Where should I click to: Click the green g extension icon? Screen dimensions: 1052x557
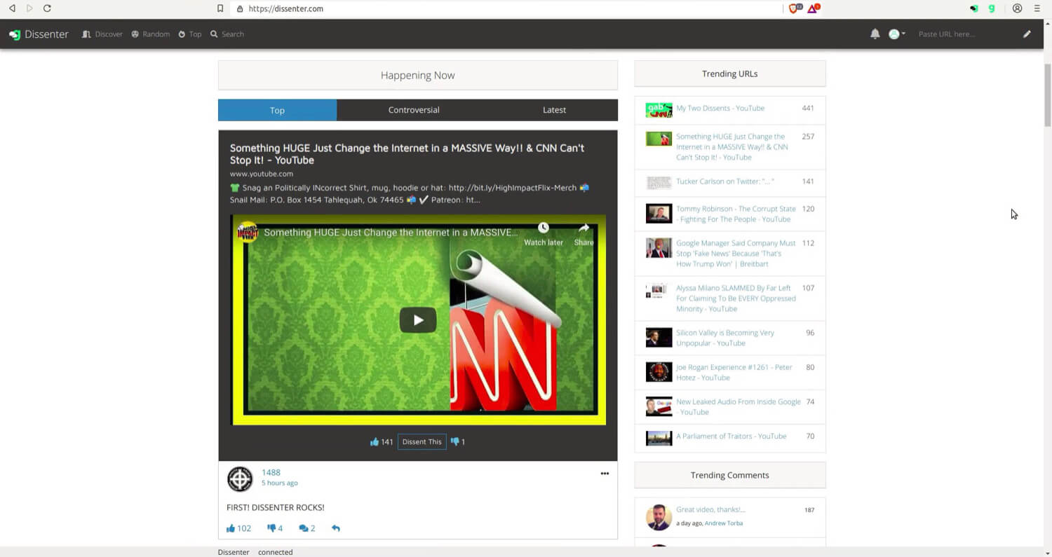992,8
